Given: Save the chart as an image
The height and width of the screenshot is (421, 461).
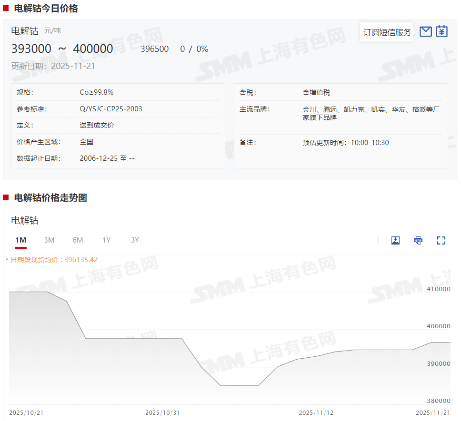Looking at the screenshot, I should 395,240.
